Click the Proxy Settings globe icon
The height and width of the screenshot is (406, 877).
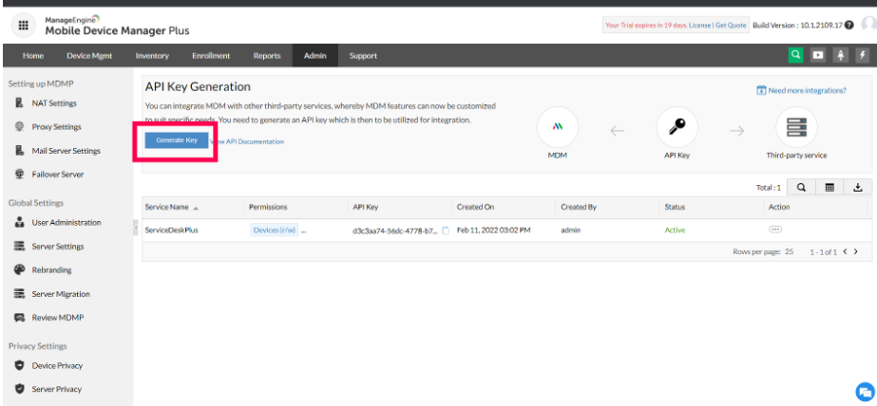click(20, 127)
